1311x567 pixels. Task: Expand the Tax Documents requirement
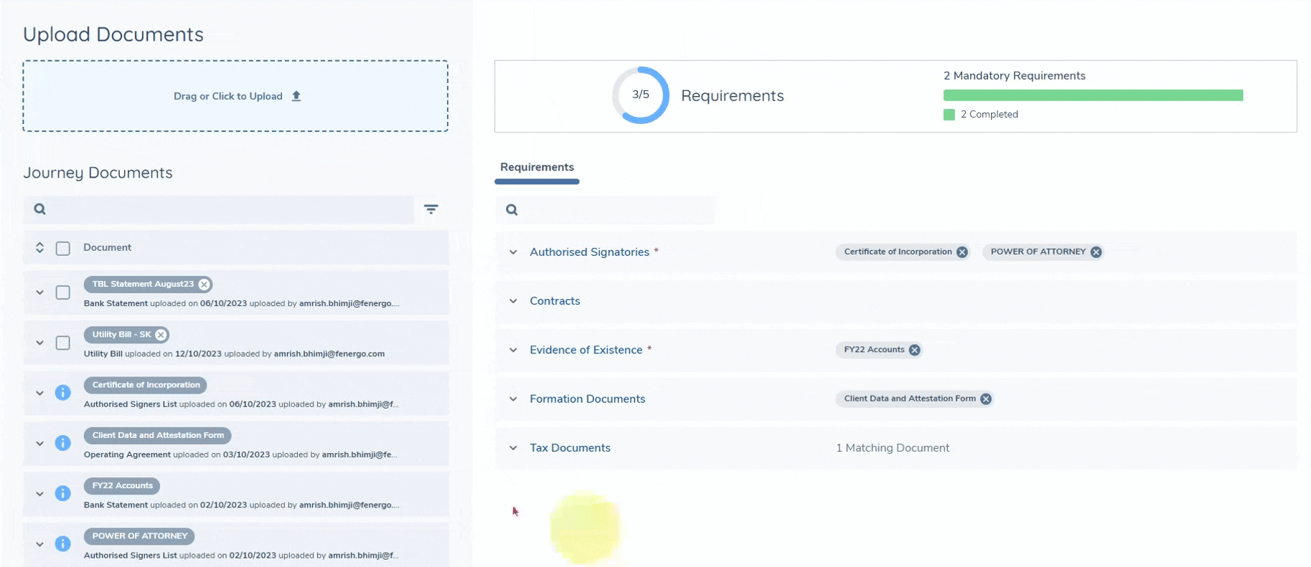pos(513,448)
